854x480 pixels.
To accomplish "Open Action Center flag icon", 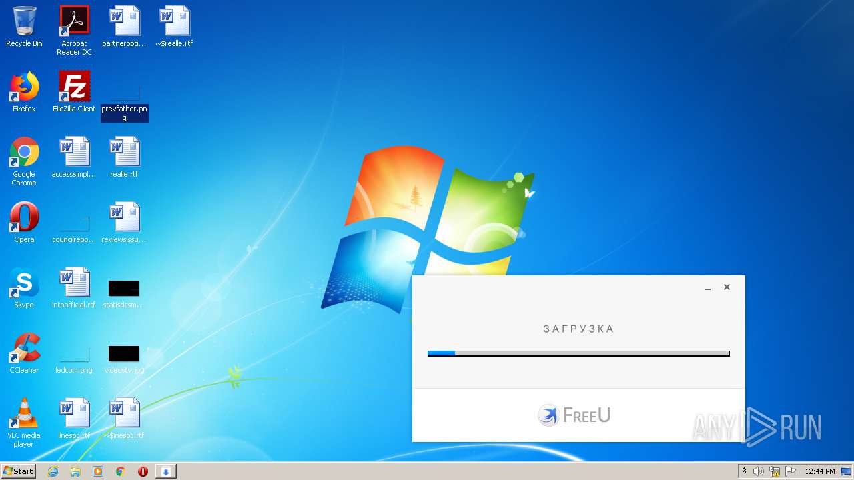I will pyautogui.click(x=791, y=471).
